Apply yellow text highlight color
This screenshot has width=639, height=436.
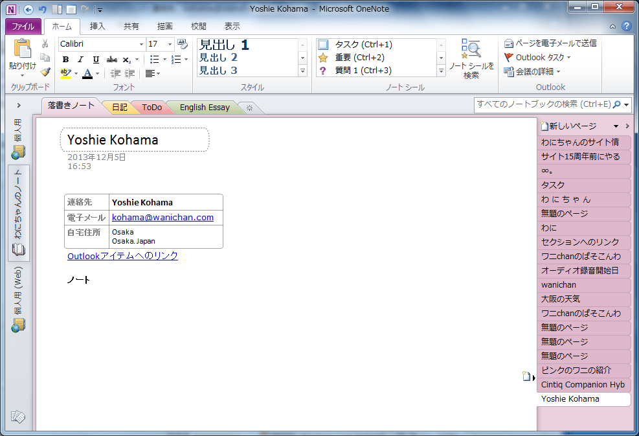tap(65, 73)
